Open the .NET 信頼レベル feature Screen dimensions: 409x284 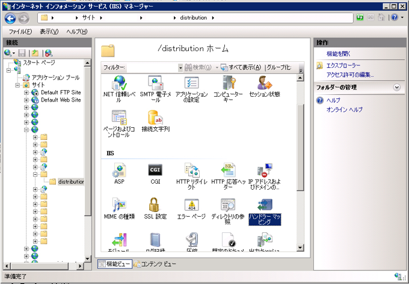[119, 88]
